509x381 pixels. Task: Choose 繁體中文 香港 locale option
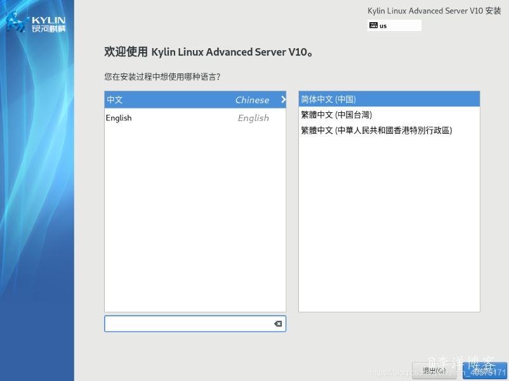coord(388,131)
